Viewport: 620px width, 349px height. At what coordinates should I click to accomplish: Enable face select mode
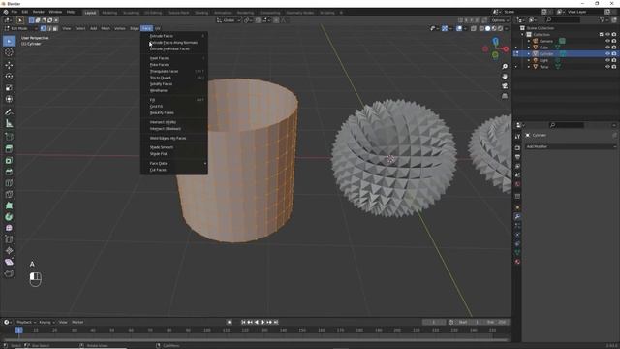pos(55,28)
